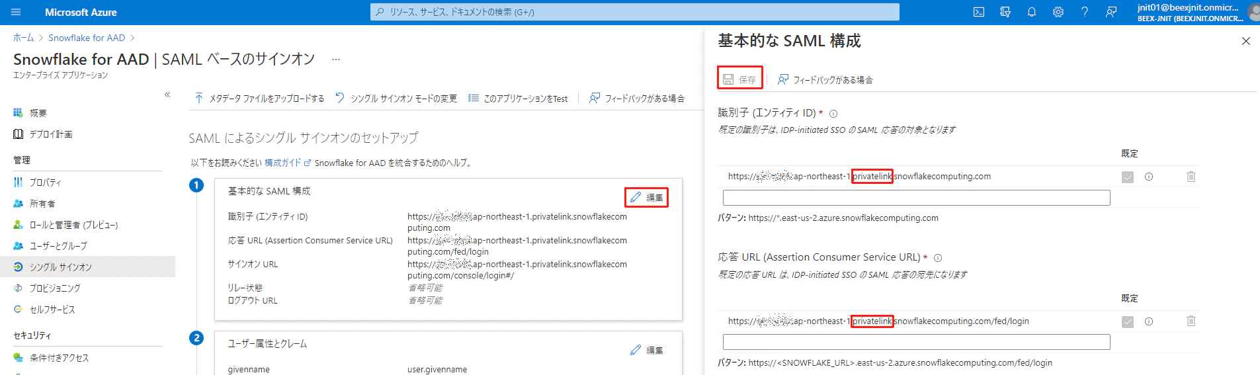This screenshot has width=1260, height=375.
Task: Delete the identifier URL entry
Action: point(1191,177)
